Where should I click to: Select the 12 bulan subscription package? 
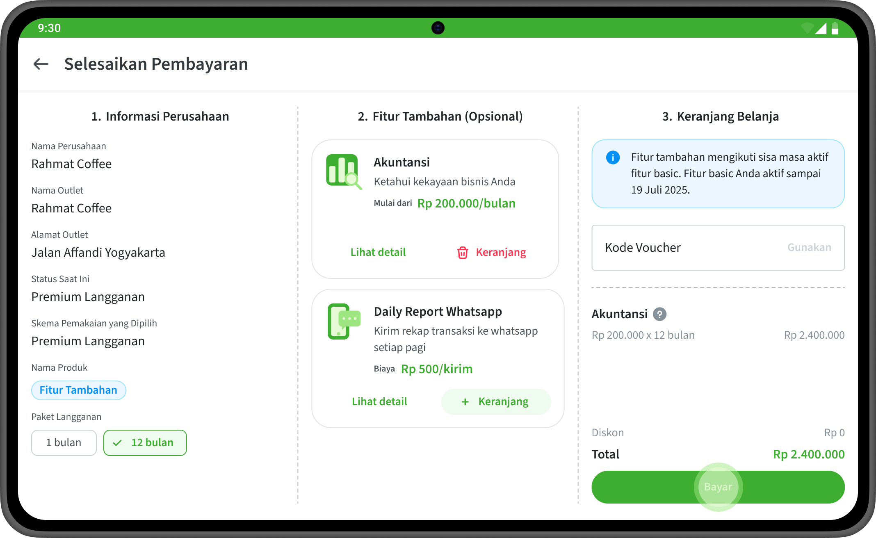pyautogui.click(x=145, y=443)
